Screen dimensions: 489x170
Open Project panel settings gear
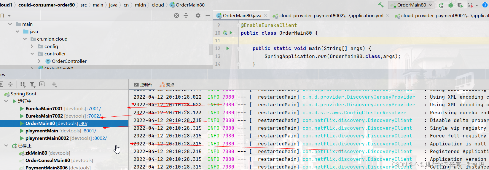(198, 15)
